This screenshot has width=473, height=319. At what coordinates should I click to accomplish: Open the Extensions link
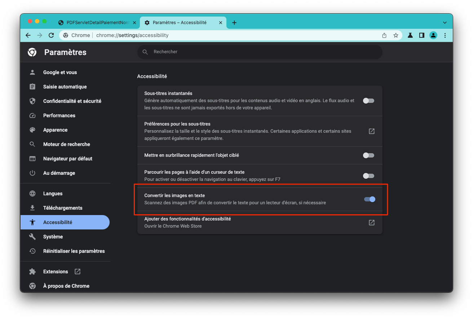65,272
